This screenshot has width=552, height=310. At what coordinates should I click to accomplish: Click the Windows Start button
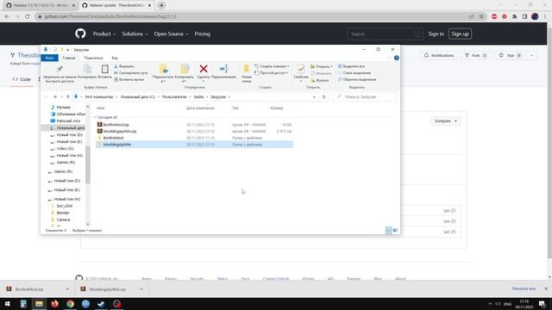click(x=7, y=304)
